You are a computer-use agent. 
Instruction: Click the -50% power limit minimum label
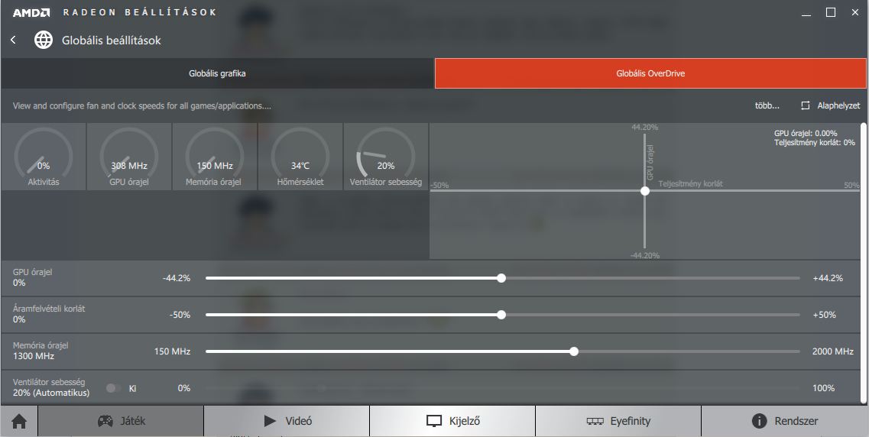click(180, 315)
